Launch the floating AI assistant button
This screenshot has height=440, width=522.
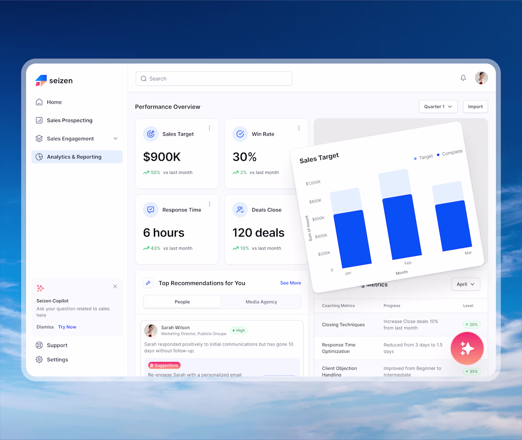pyautogui.click(x=467, y=348)
